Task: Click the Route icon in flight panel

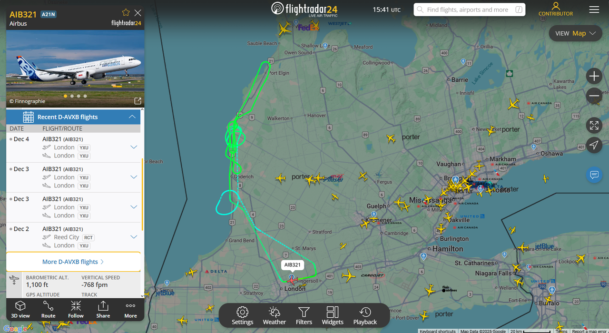Action: 48,309
